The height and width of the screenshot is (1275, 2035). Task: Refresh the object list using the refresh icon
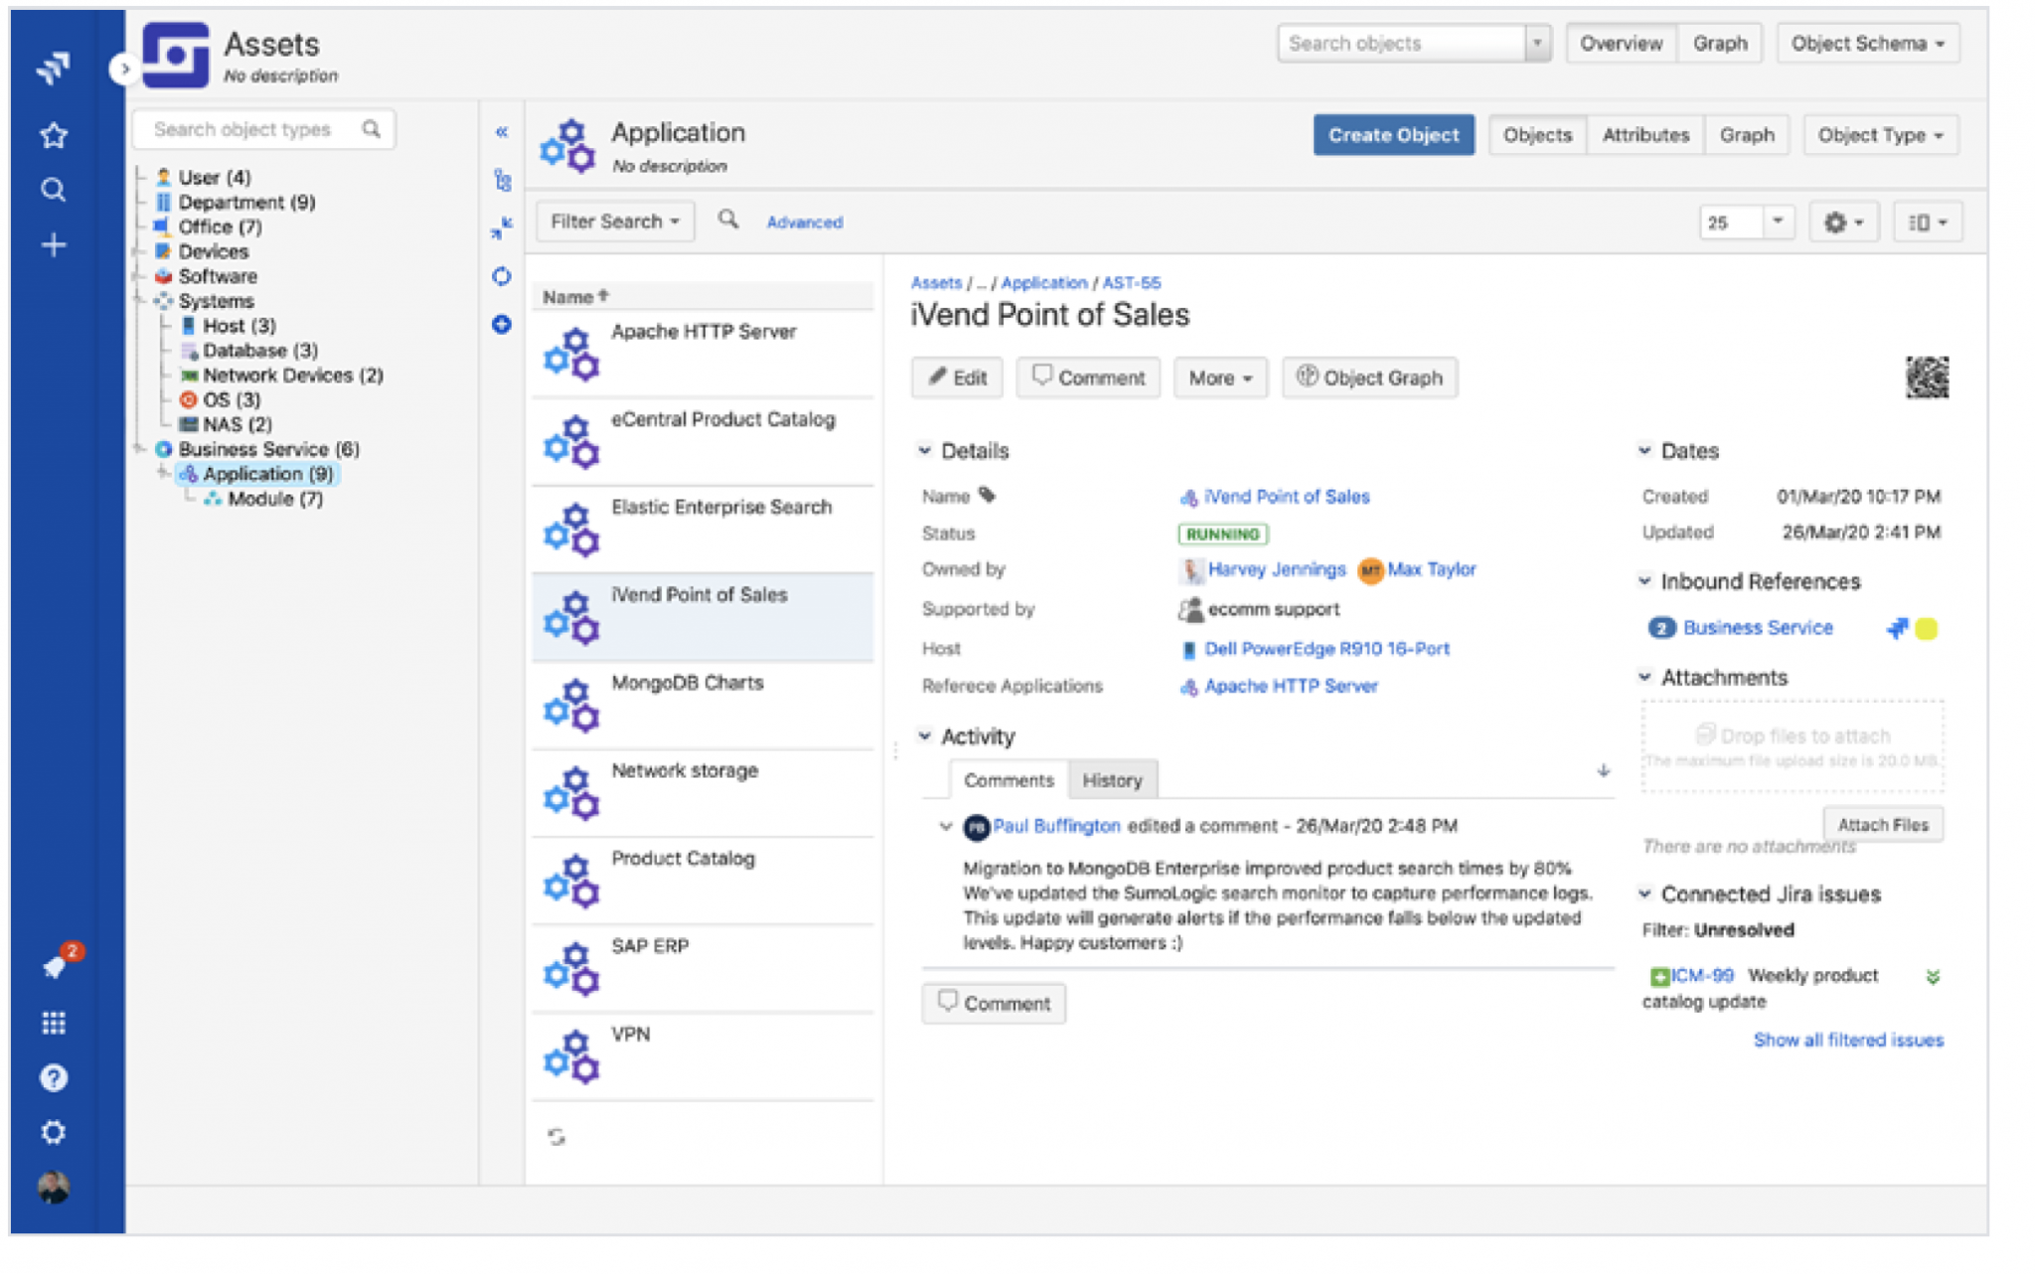point(556,1135)
